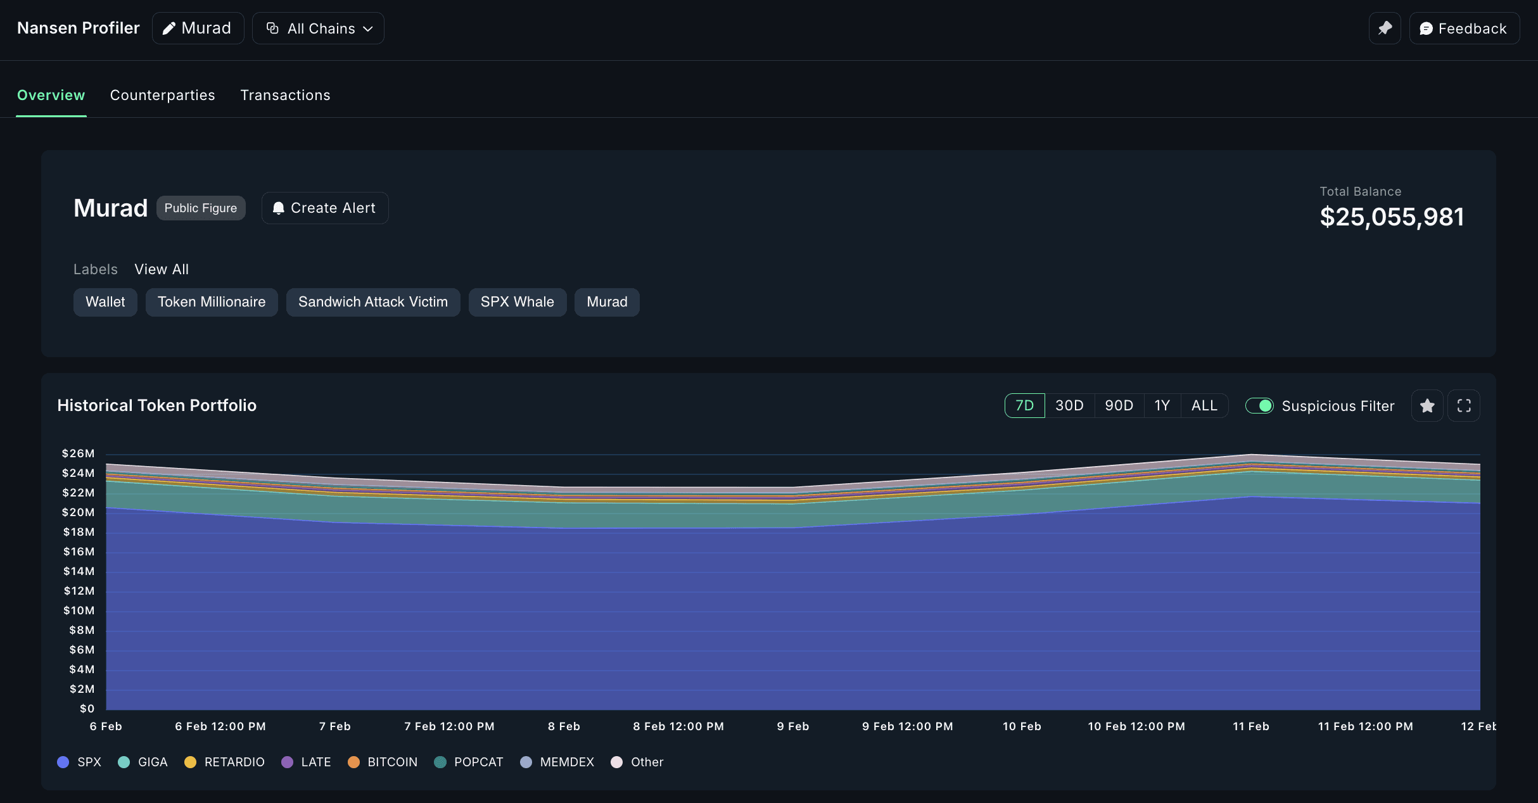
Task: Switch to the Counterparties tab
Action: pyautogui.click(x=162, y=95)
